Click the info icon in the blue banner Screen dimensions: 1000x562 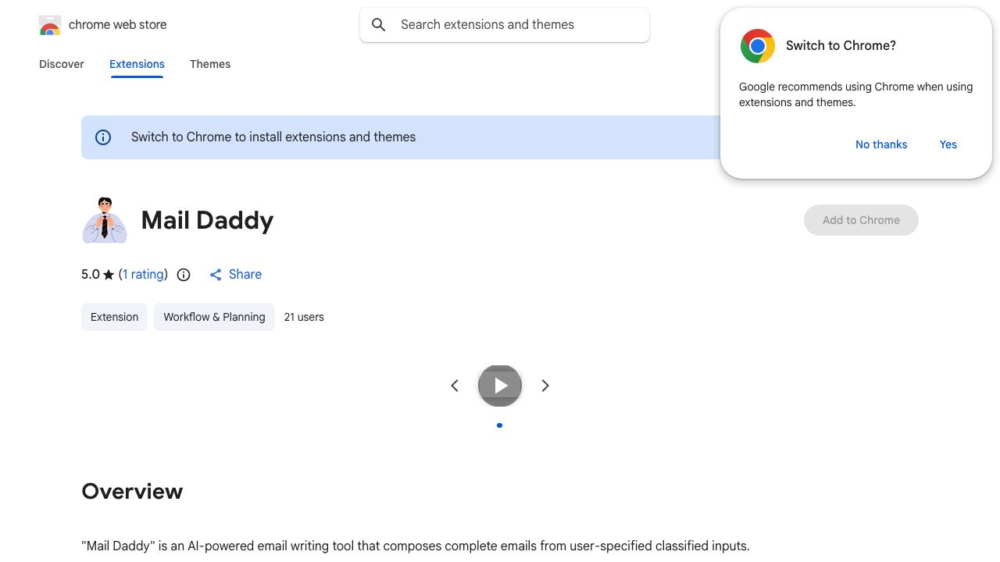coord(103,137)
